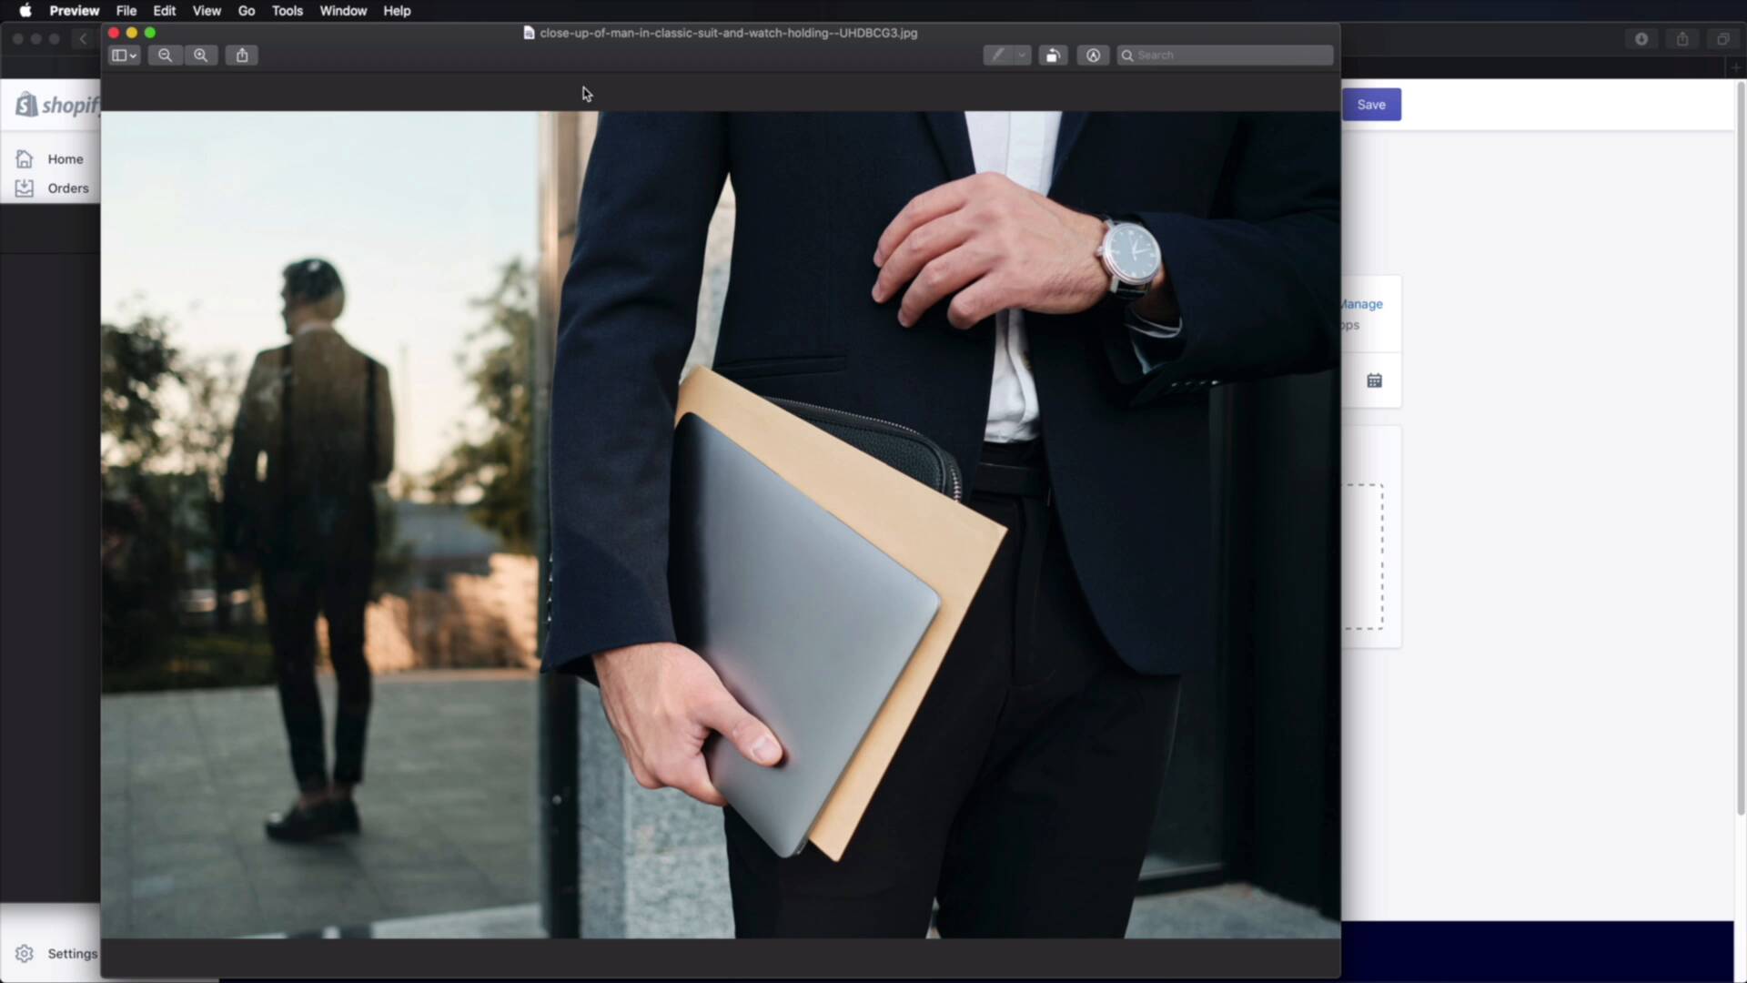The height and width of the screenshot is (983, 1747).
Task: Zoom in on the image
Action: click(x=200, y=56)
